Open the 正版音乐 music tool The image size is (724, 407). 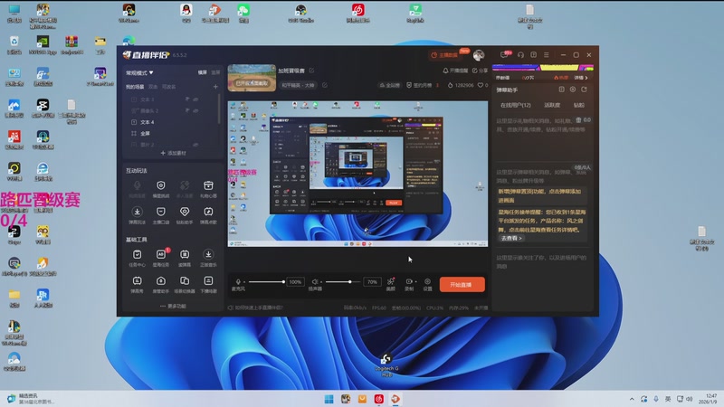[x=208, y=258]
